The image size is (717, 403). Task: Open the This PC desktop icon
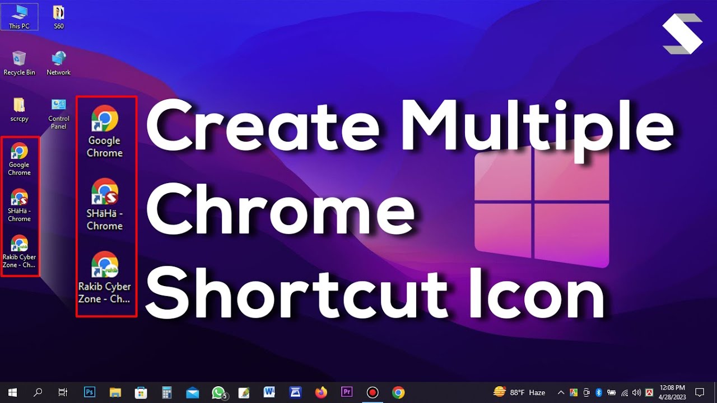(19, 17)
